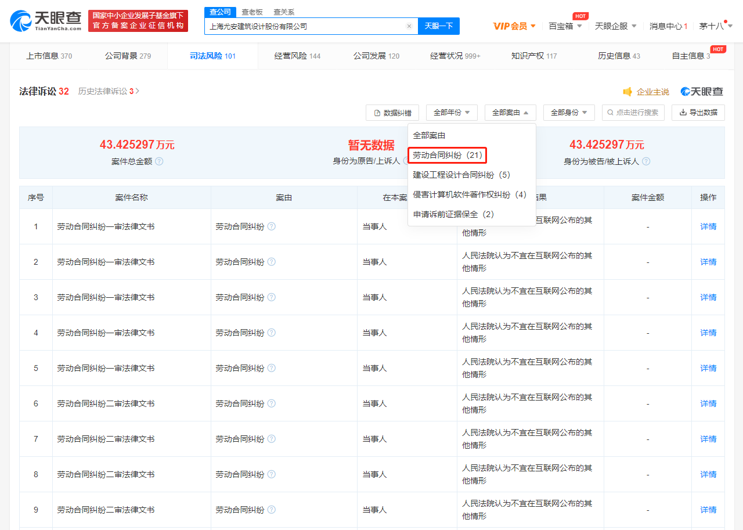Click the Tianyancha logo at top left

[45, 20]
